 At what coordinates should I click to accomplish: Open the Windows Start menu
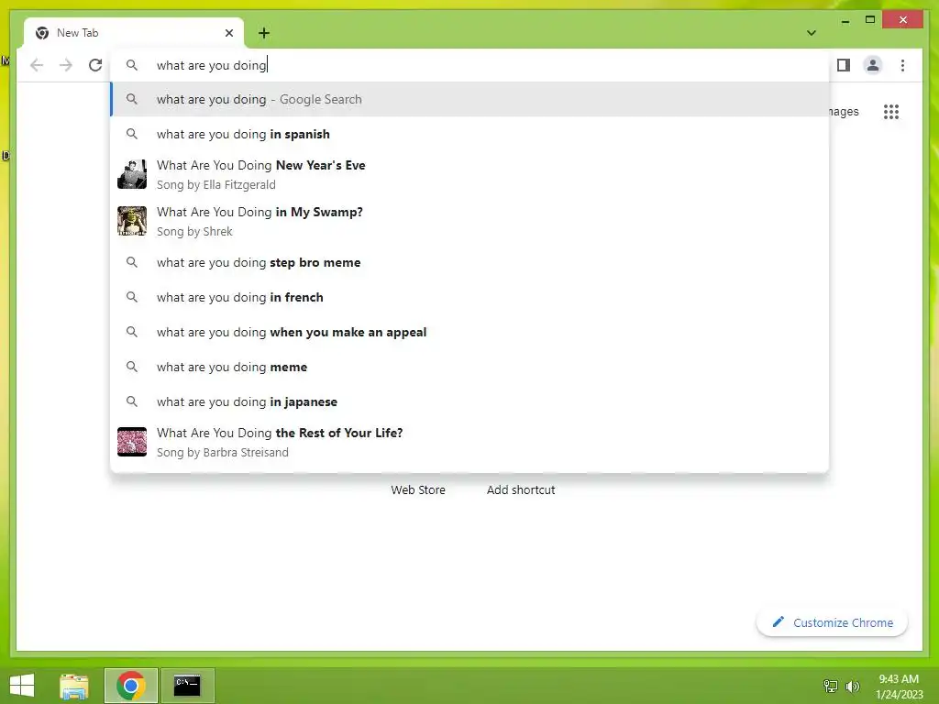tap(22, 686)
